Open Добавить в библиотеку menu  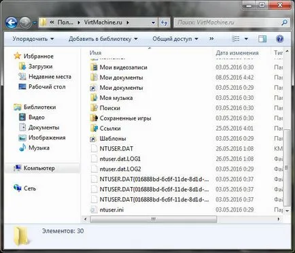point(103,39)
